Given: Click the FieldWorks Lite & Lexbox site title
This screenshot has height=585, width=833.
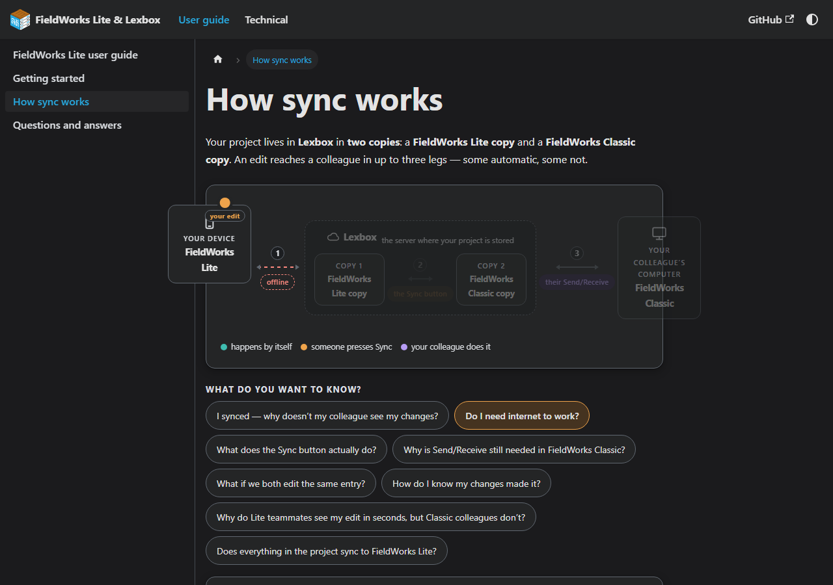Looking at the screenshot, I should click(x=98, y=19).
